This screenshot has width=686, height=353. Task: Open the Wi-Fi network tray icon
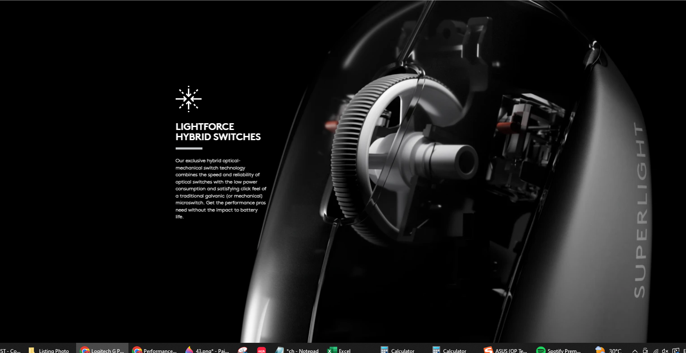tap(656, 350)
